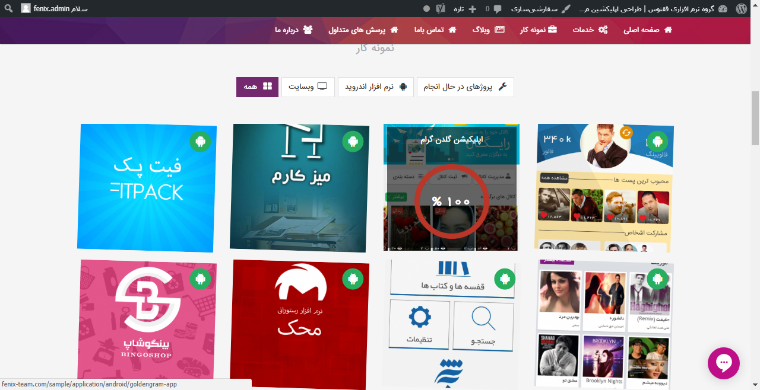Click Android badge on music app card

pos(657,278)
